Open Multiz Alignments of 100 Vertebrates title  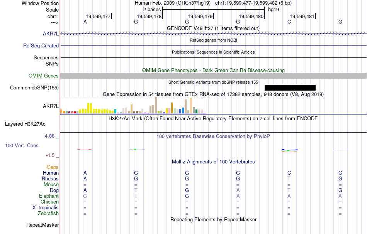pos(213,162)
